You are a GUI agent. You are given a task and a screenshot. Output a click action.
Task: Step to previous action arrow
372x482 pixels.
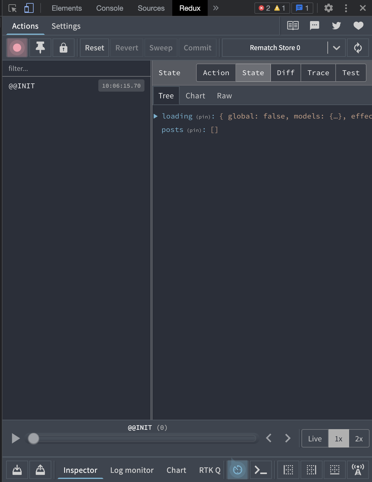click(x=269, y=438)
